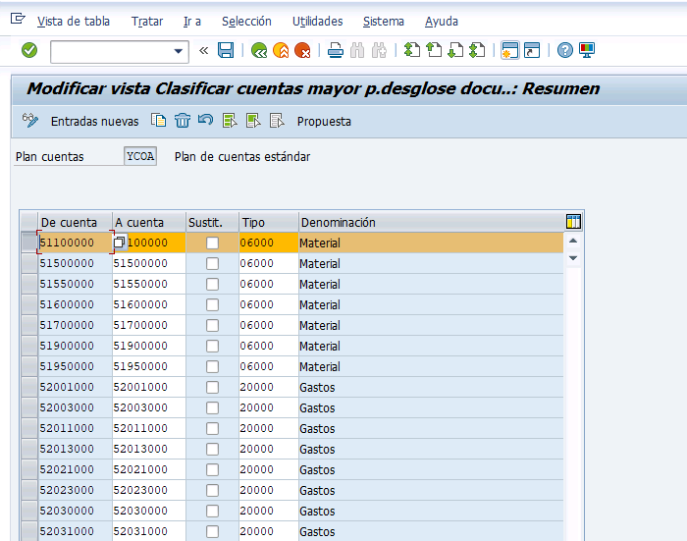Viewport: 687px width, 541px height.
Task: Click the orange Exit icon
Action: click(x=281, y=50)
